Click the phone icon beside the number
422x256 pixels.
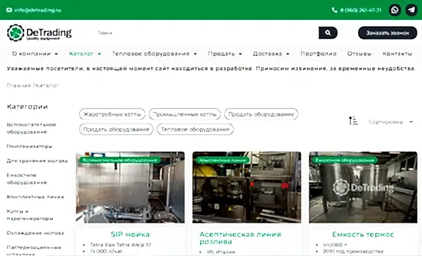pyautogui.click(x=334, y=10)
